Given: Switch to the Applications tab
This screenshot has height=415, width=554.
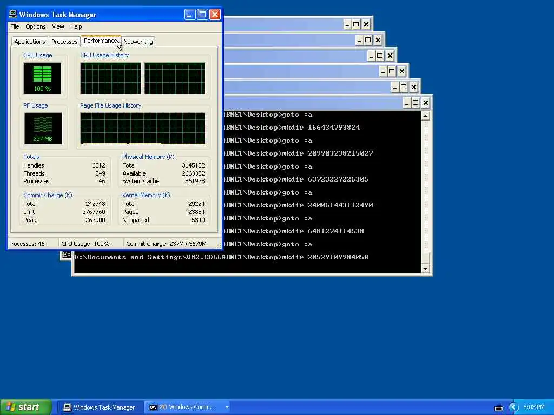Looking at the screenshot, I should click(x=30, y=42).
